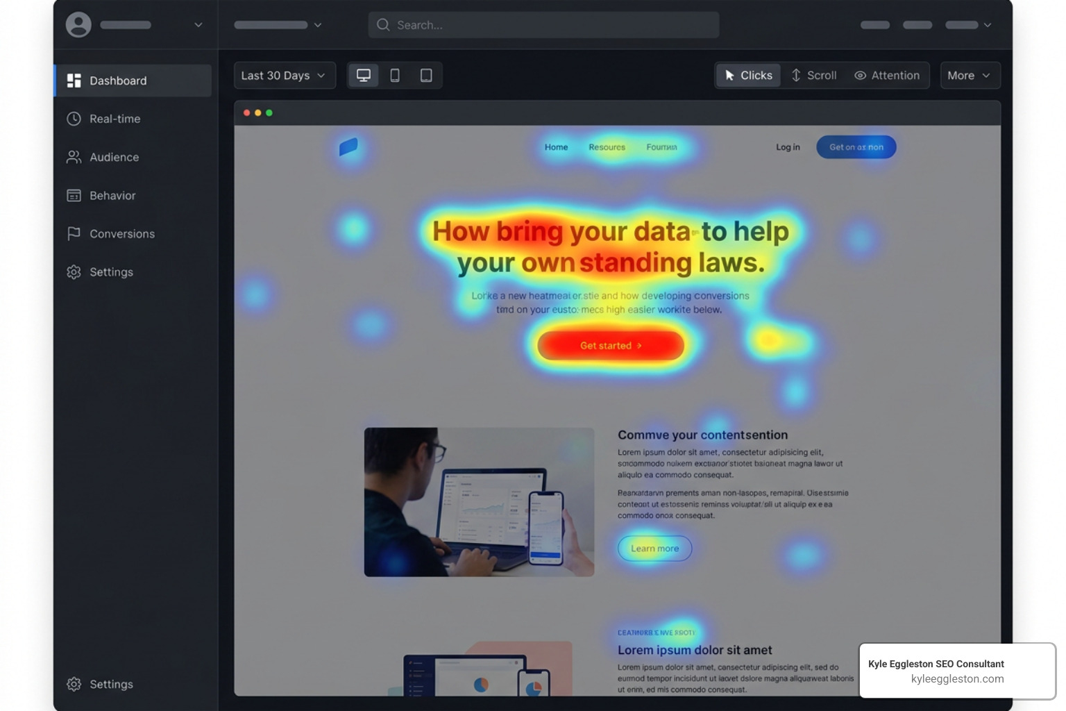Click the Behavior panel icon
Viewport: 1066px width, 711px height.
coord(74,196)
